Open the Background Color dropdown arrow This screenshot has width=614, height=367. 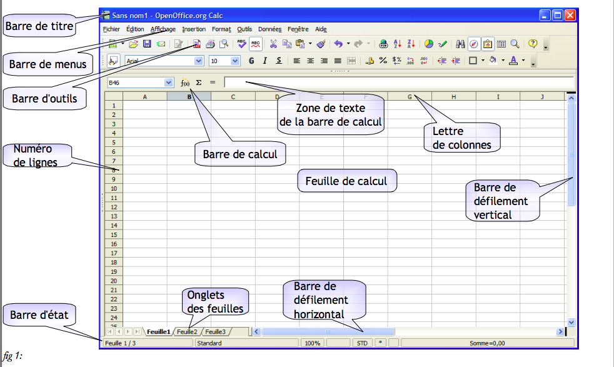[x=503, y=61]
